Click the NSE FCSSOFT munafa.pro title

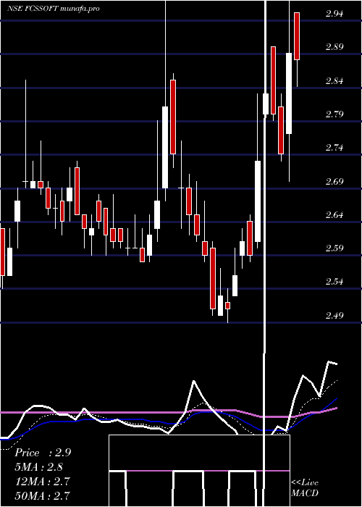[54, 9]
